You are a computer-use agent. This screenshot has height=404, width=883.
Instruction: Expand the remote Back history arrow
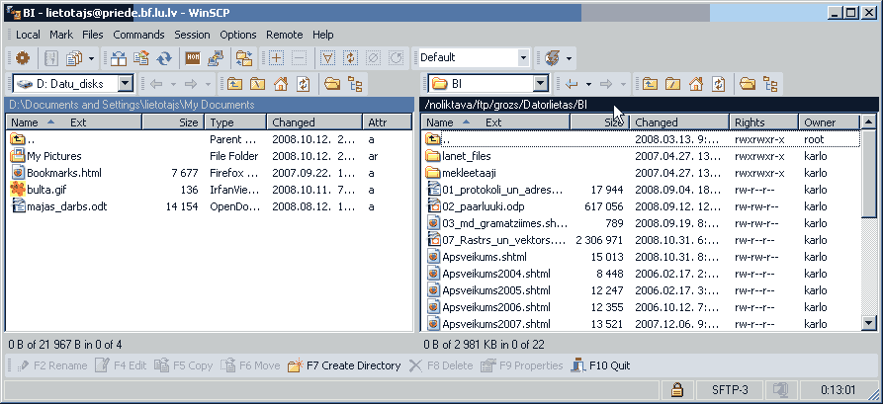click(x=588, y=84)
